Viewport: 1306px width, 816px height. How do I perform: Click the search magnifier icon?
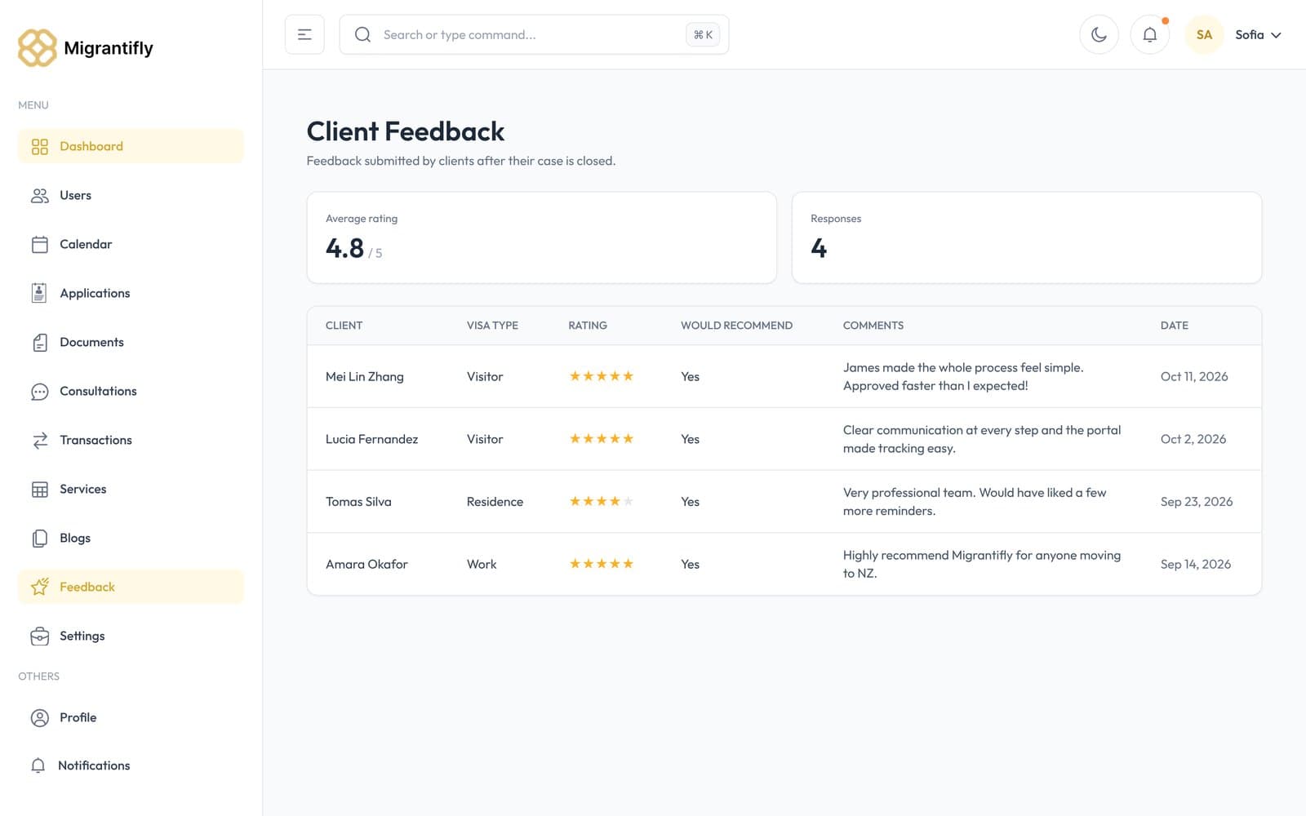coord(362,34)
